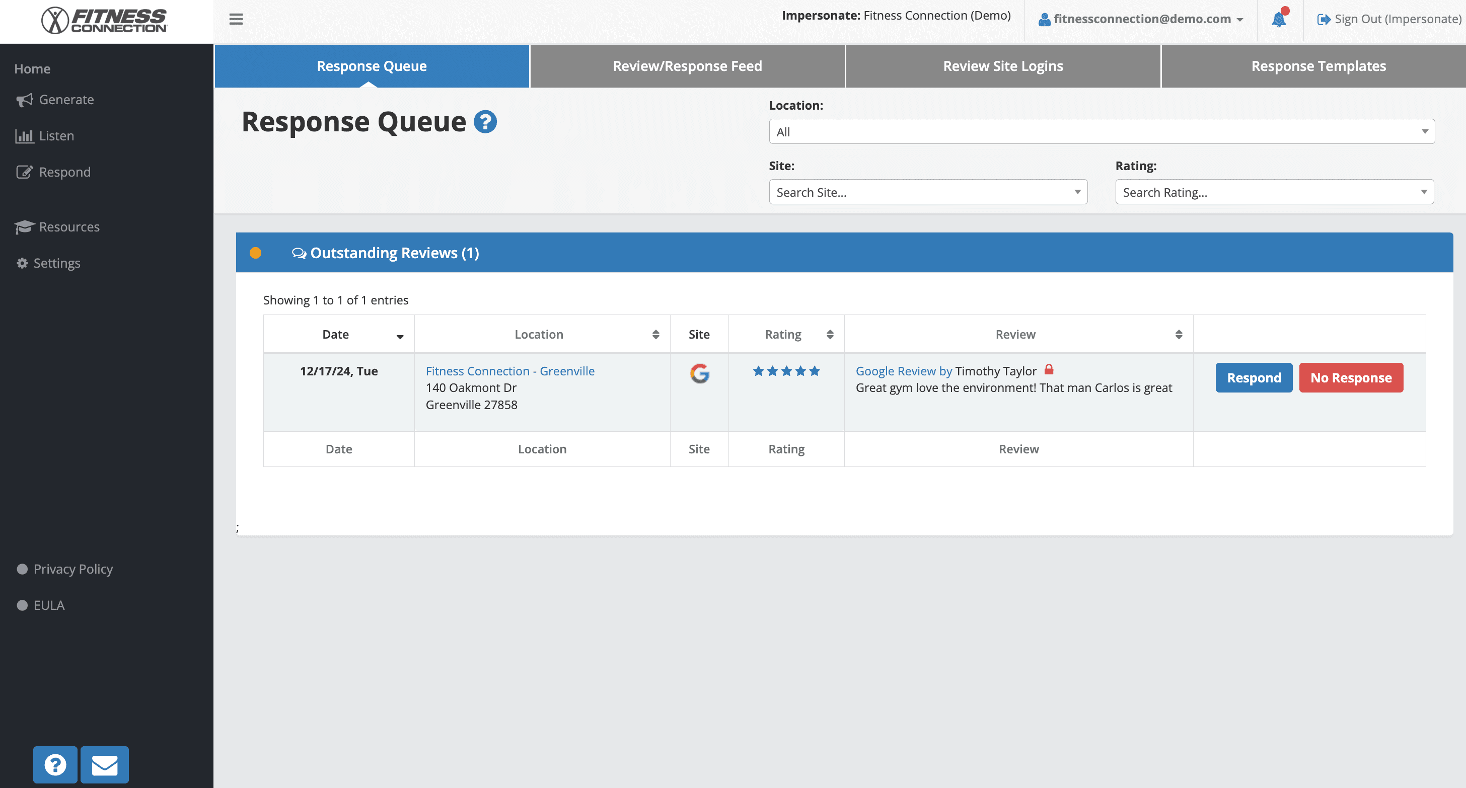Open Resources via the graduation cap icon
Image resolution: width=1466 pixels, height=788 pixels.
pyautogui.click(x=24, y=226)
